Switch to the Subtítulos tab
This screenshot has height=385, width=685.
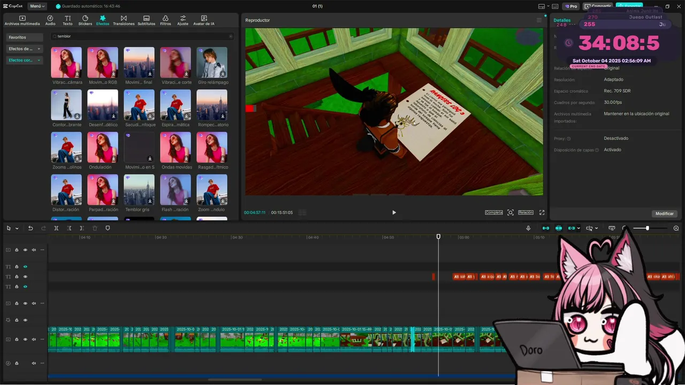(x=146, y=20)
